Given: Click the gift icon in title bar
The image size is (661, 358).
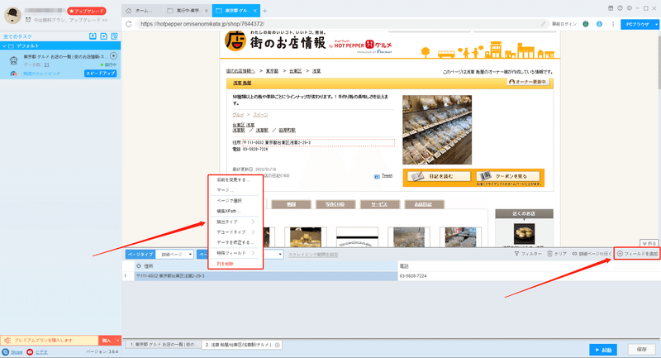Looking at the screenshot, I should [611, 8].
